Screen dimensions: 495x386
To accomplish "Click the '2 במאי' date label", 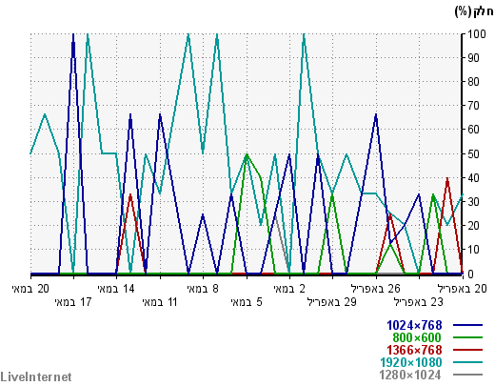I will (289, 289).
